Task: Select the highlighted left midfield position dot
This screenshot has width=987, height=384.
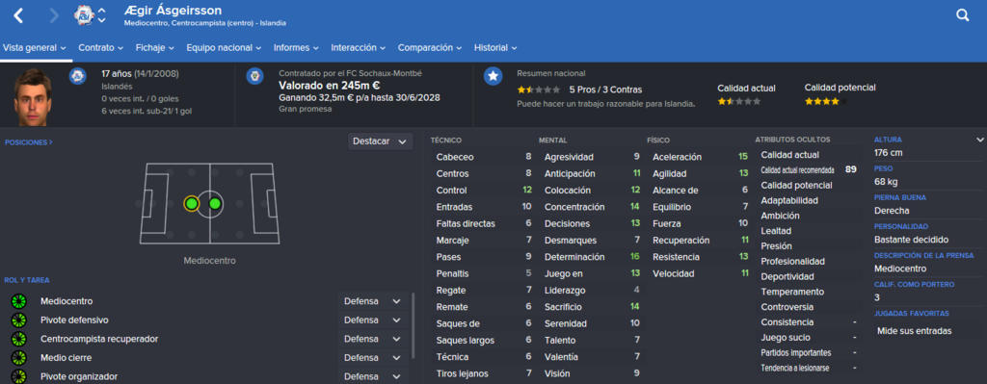Action: pyautogui.click(x=192, y=204)
